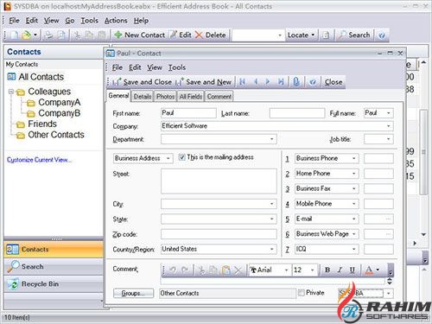Undo in the comment editor toolbar

(x=173, y=270)
